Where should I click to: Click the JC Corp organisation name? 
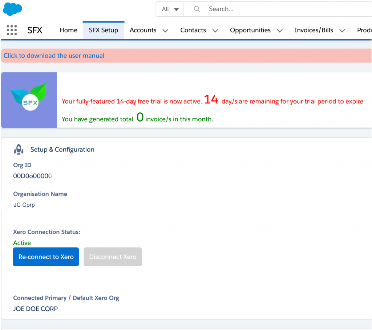(x=24, y=205)
